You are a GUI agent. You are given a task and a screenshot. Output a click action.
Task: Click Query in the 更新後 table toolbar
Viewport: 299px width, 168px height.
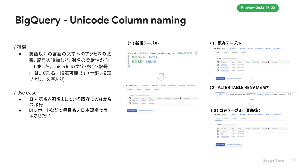pos(233,115)
